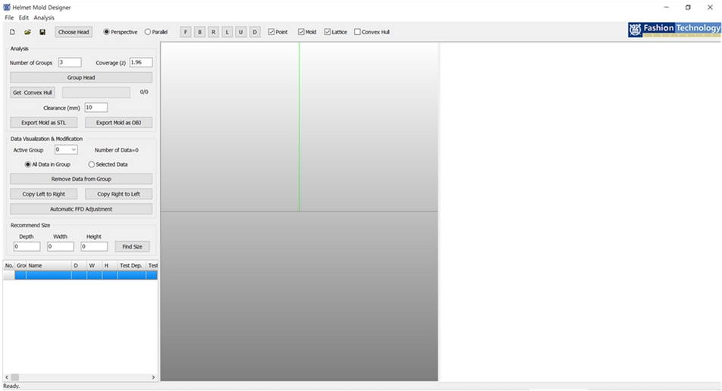Switch to Back view with B button
Viewport: 722px width, 391px height.
coord(199,32)
